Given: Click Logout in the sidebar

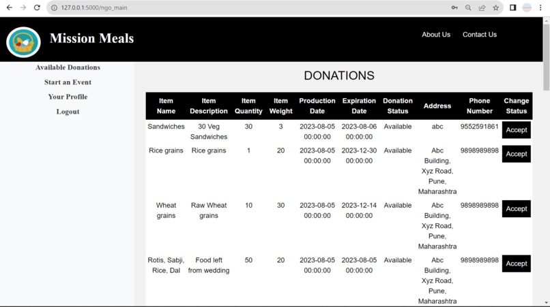Looking at the screenshot, I should point(68,112).
